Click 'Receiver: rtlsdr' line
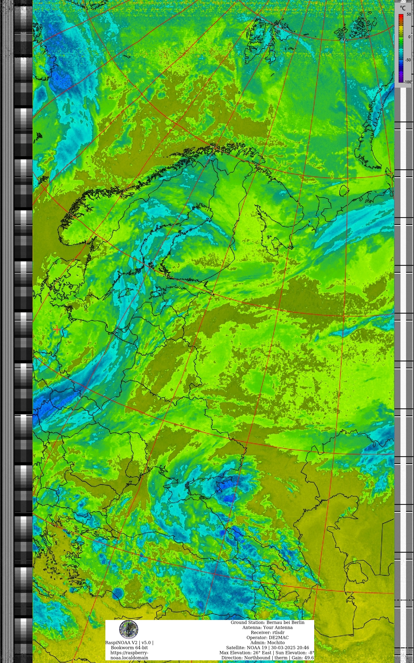Image resolution: width=414 pixels, height=663 pixels. click(268, 633)
